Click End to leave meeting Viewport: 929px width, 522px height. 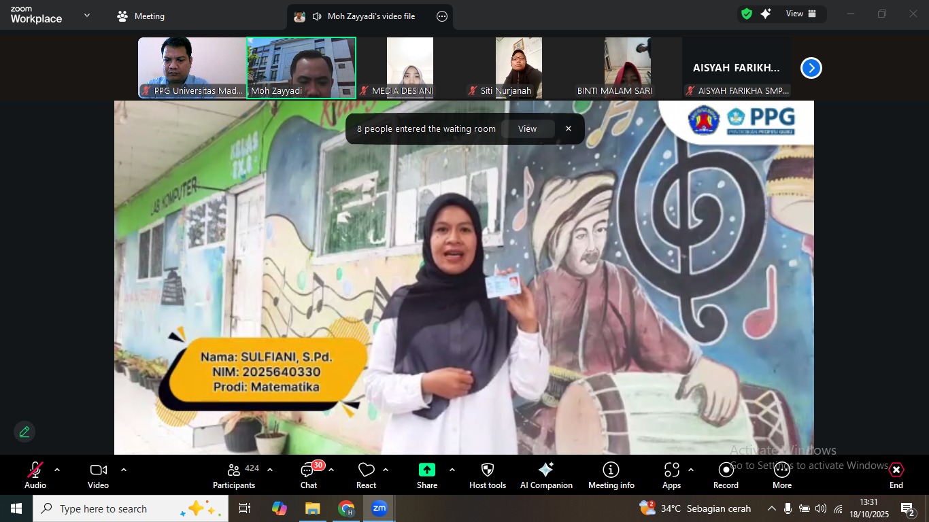tap(896, 474)
